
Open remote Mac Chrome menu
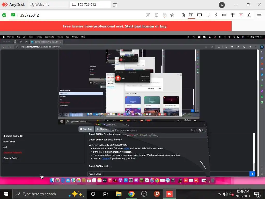(x=11, y=37)
